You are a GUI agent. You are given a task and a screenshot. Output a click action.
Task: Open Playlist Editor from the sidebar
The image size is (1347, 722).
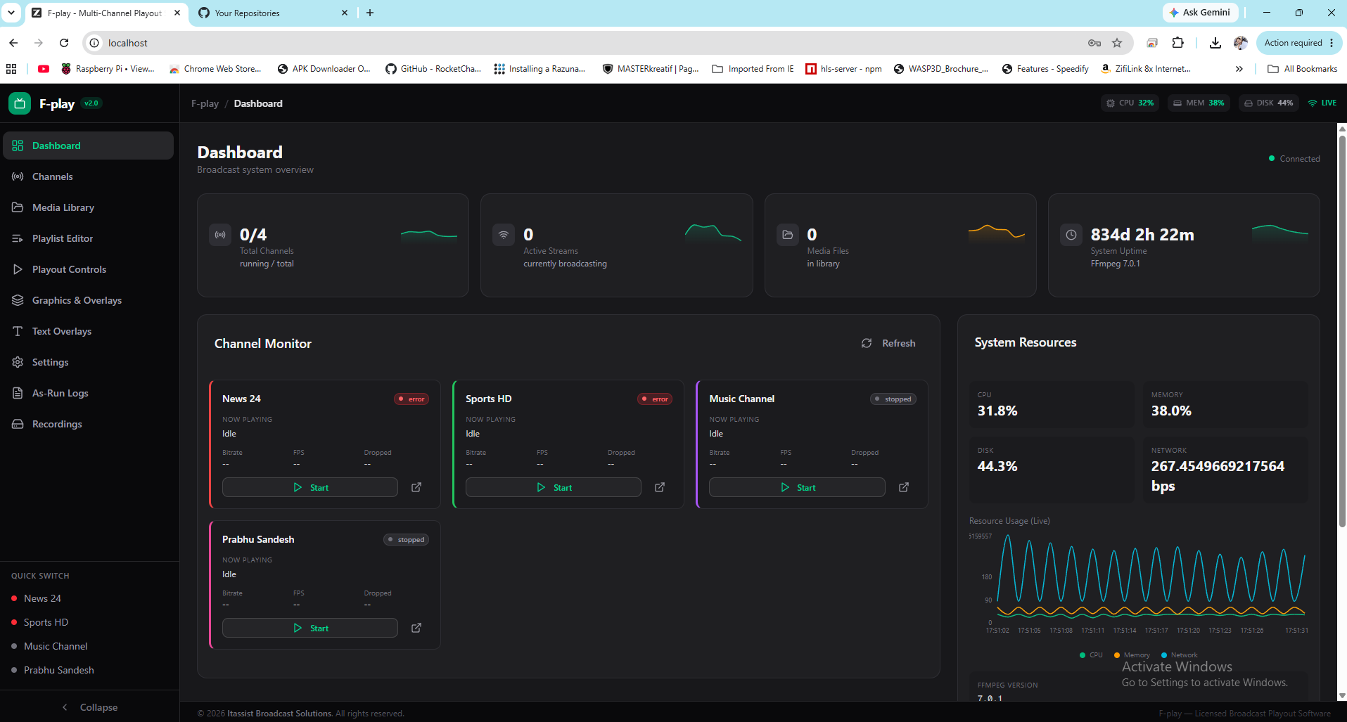pos(88,238)
